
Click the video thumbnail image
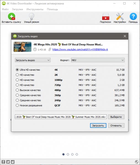(22, 47)
